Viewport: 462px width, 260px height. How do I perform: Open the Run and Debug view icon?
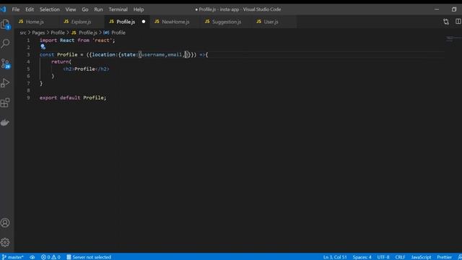[5, 83]
